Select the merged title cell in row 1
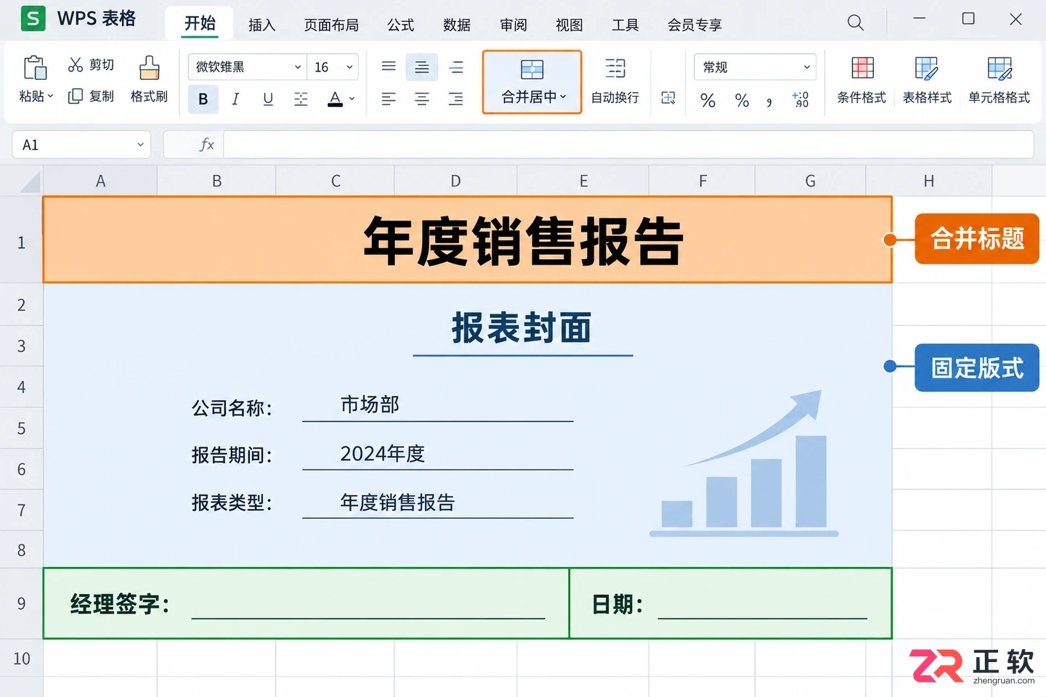1046x697 pixels. point(467,240)
